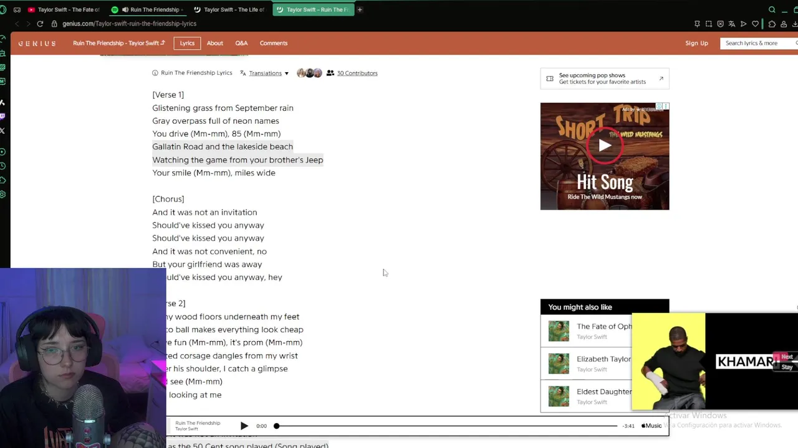Open the Q&A tab in Genius header
This screenshot has height=448, width=798.
(241, 43)
